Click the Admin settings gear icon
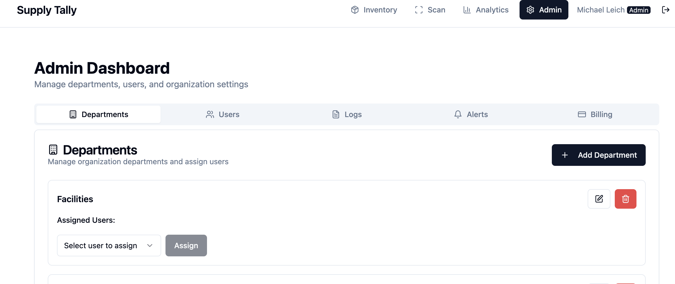This screenshot has width=675, height=284. coord(530,10)
